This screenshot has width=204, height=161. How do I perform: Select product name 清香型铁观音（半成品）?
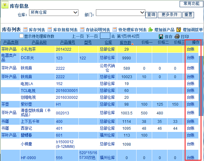[x=36, y=113]
